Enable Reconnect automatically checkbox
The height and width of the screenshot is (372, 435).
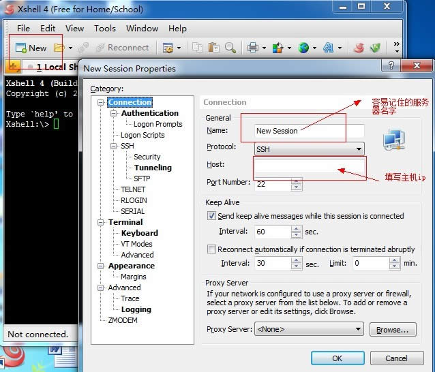(211, 249)
